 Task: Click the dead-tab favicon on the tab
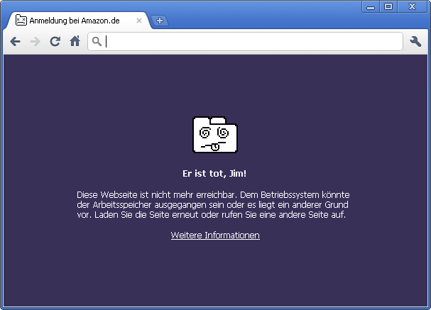pos(21,20)
